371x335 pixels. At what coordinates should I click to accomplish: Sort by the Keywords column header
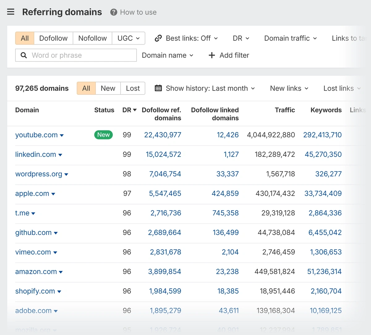(x=326, y=110)
